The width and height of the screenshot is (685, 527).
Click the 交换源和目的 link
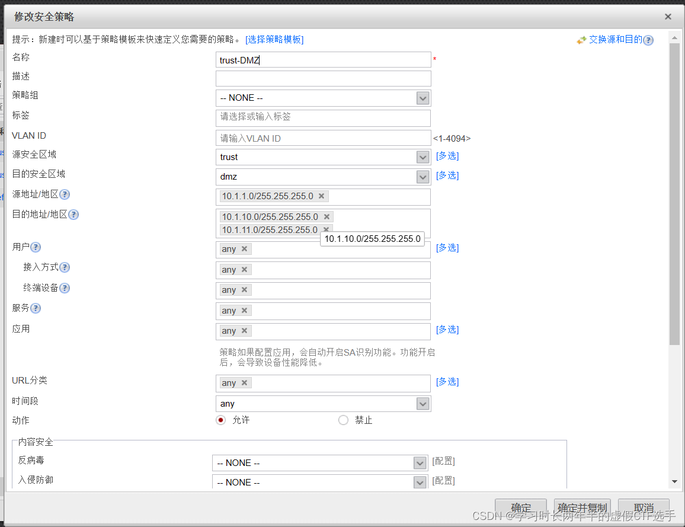pos(616,40)
